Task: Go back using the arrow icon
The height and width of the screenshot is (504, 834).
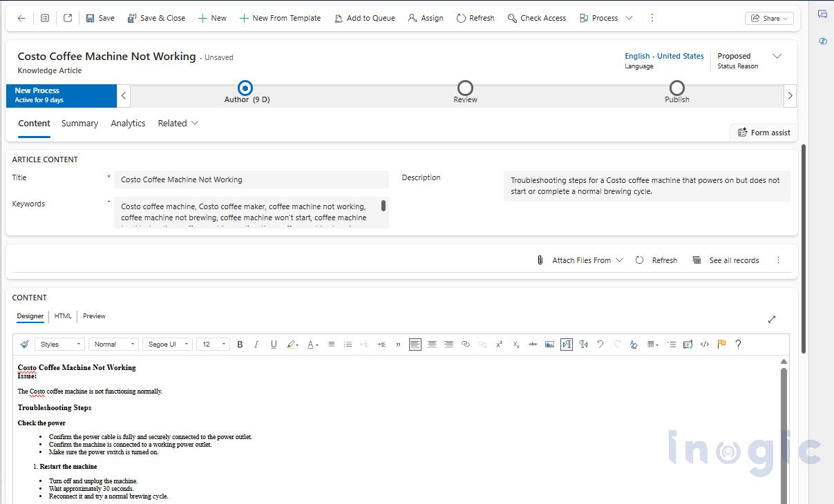Action: pos(21,18)
